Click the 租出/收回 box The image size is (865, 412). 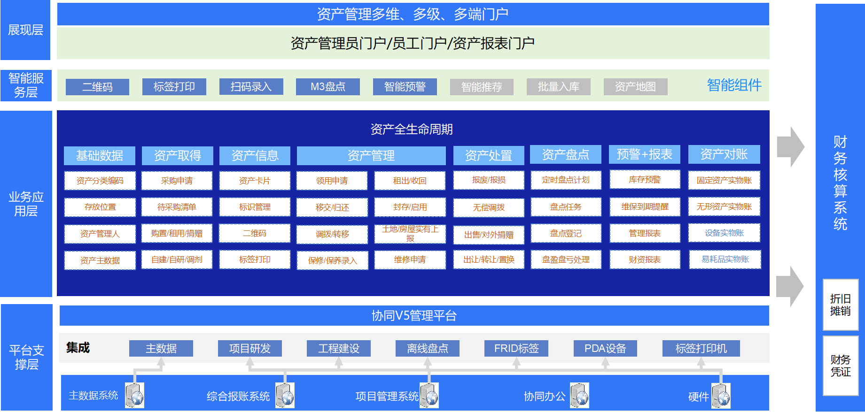pos(410,181)
